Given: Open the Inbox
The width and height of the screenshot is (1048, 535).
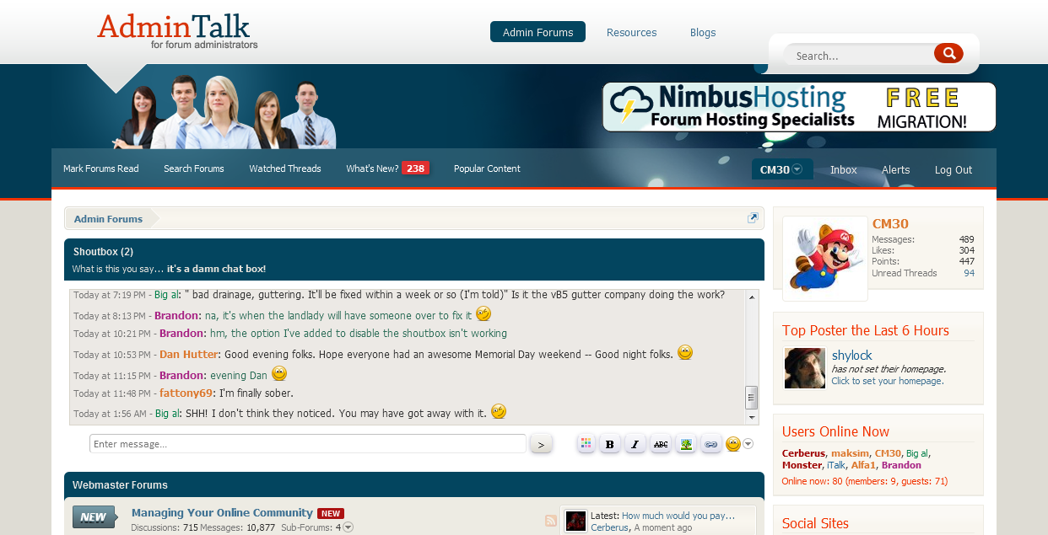Looking at the screenshot, I should [x=844, y=169].
